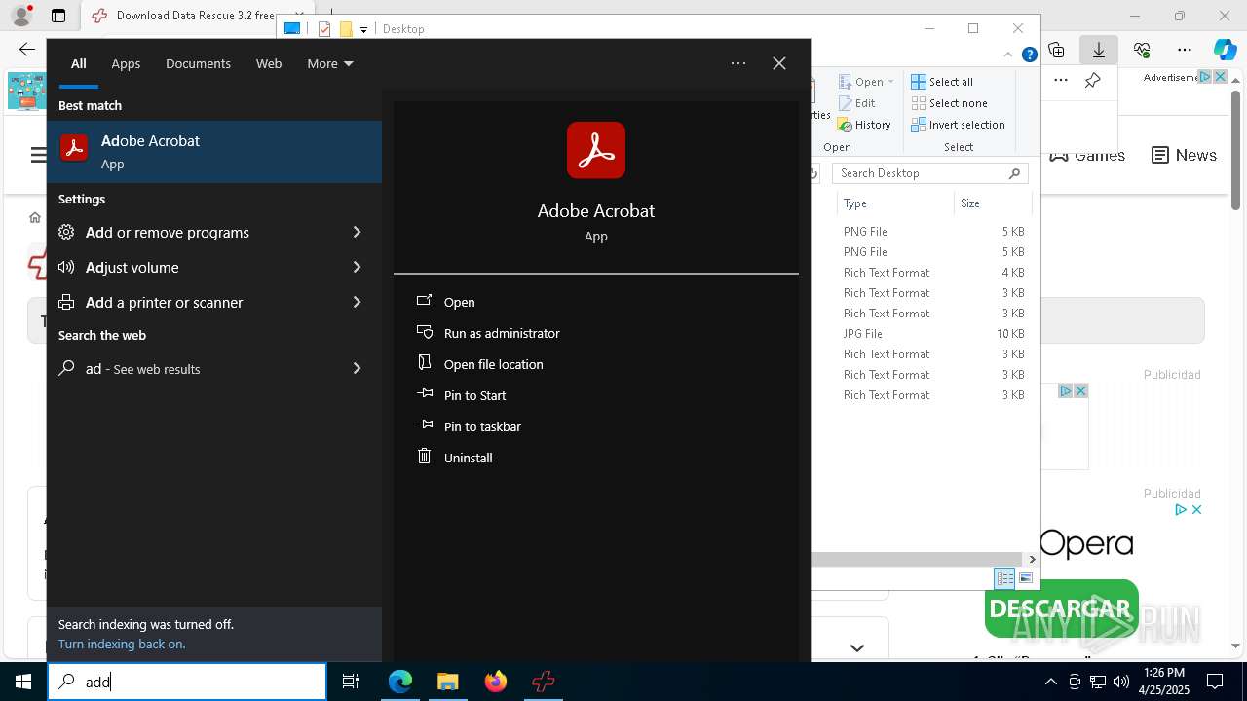Open Adobe Acrobat best match result

[214, 151]
